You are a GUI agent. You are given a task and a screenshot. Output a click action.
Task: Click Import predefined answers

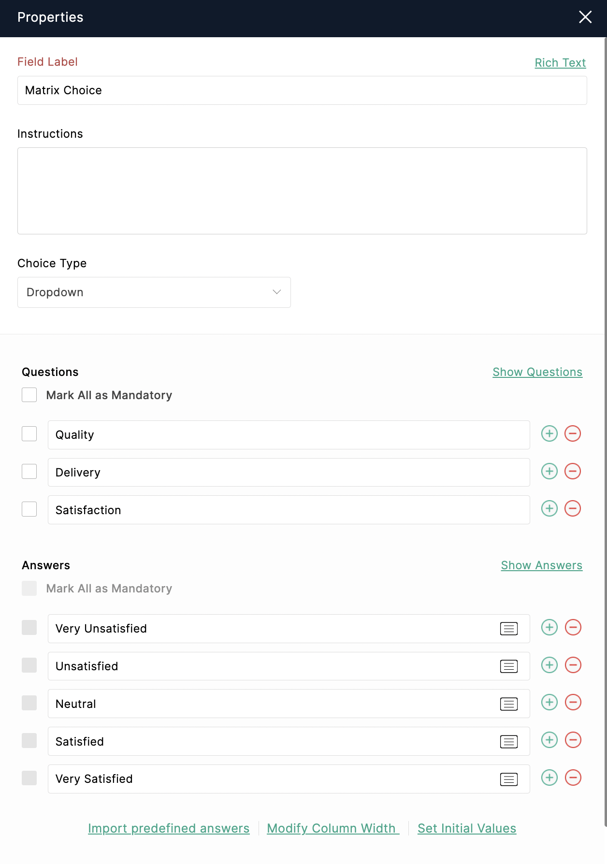click(x=168, y=828)
